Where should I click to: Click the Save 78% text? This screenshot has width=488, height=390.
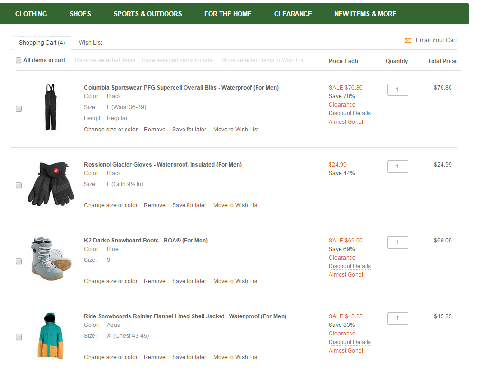click(x=342, y=96)
